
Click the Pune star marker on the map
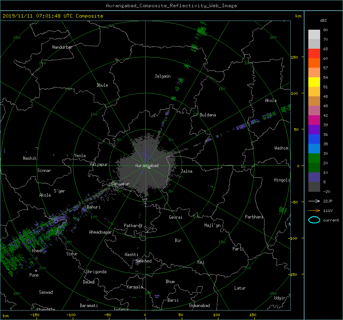pyautogui.click(x=36, y=271)
